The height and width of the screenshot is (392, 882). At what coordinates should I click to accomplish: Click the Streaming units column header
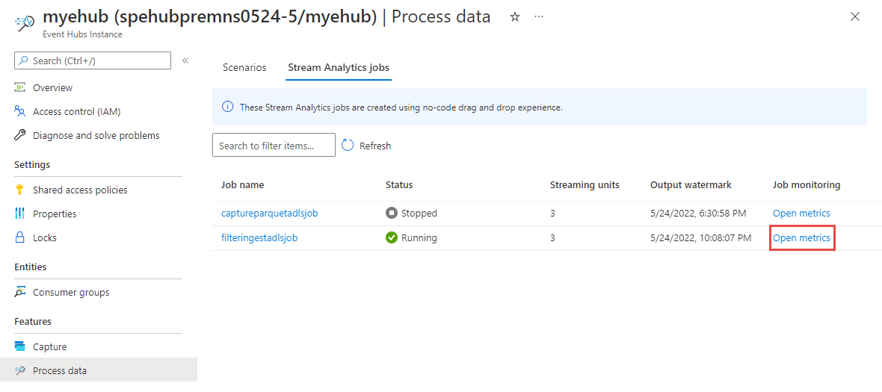click(x=585, y=184)
